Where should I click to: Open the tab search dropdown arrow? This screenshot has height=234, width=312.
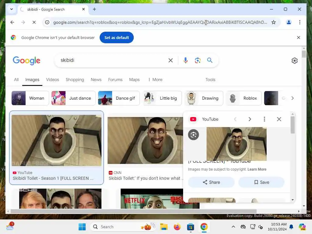click(12, 9)
